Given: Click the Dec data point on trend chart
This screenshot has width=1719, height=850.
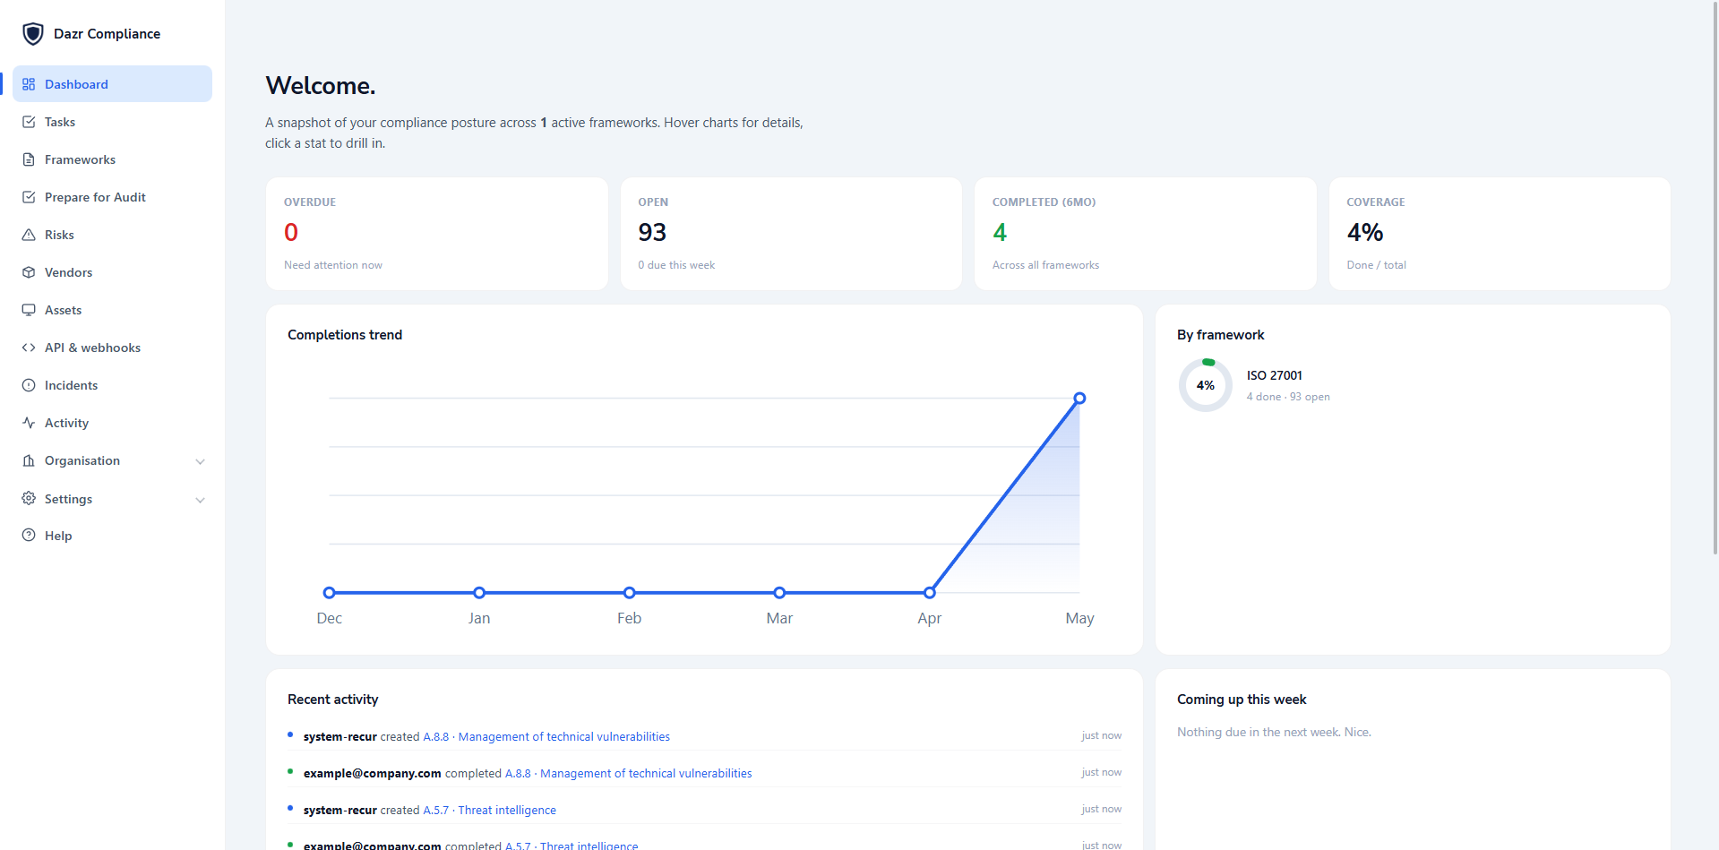Looking at the screenshot, I should point(330,593).
